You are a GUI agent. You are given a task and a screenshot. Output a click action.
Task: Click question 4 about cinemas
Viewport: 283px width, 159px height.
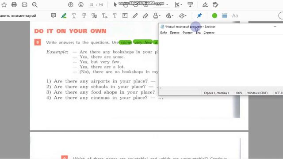105,98
